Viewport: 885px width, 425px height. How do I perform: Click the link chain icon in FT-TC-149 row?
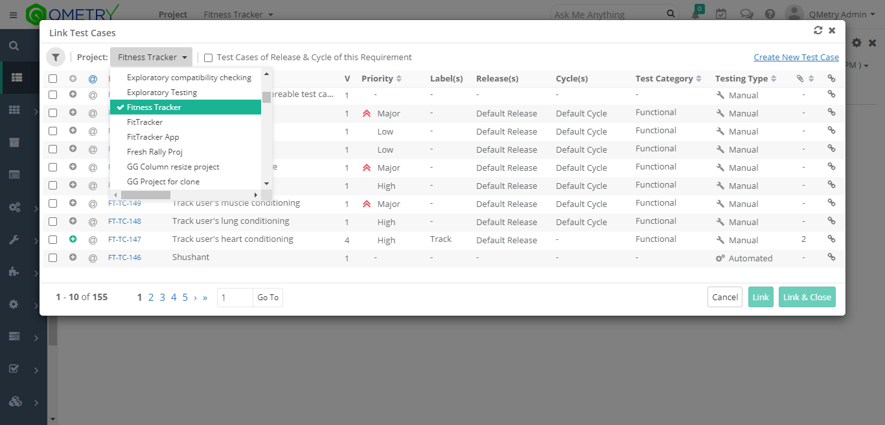point(831,203)
